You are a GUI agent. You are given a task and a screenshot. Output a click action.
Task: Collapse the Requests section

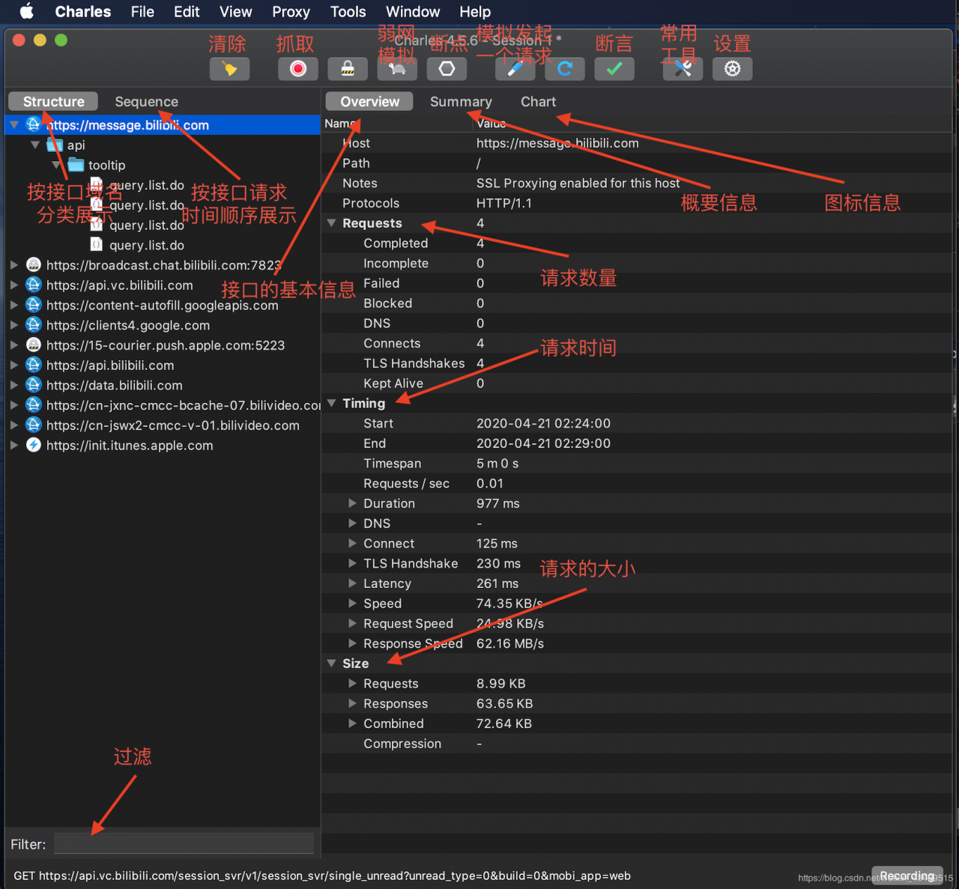pyautogui.click(x=331, y=223)
